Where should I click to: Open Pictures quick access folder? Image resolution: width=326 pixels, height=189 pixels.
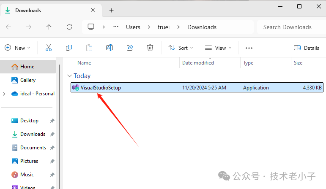(x=29, y=161)
